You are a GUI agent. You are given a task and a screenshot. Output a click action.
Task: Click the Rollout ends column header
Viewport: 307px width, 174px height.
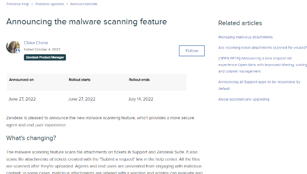point(139,80)
